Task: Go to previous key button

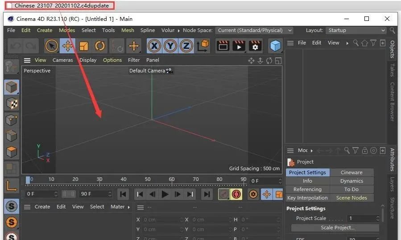Action: coord(140,194)
